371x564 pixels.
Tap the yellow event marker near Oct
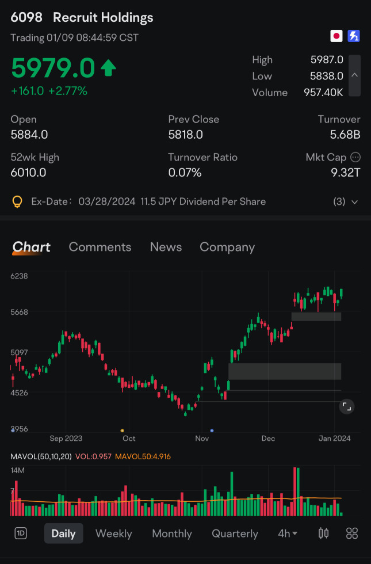pos(122,430)
